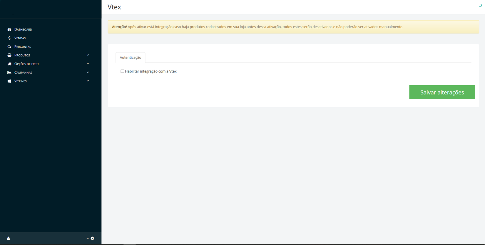Click the Vtex page title
Viewport: 485px width, 245px height.
[x=114, y=7]
